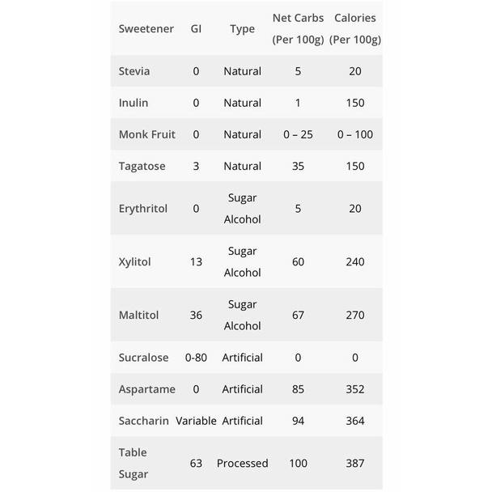Viewport: 492px width, 492px height.
Task: Select the Inulin row name
Action: (134, 103)
